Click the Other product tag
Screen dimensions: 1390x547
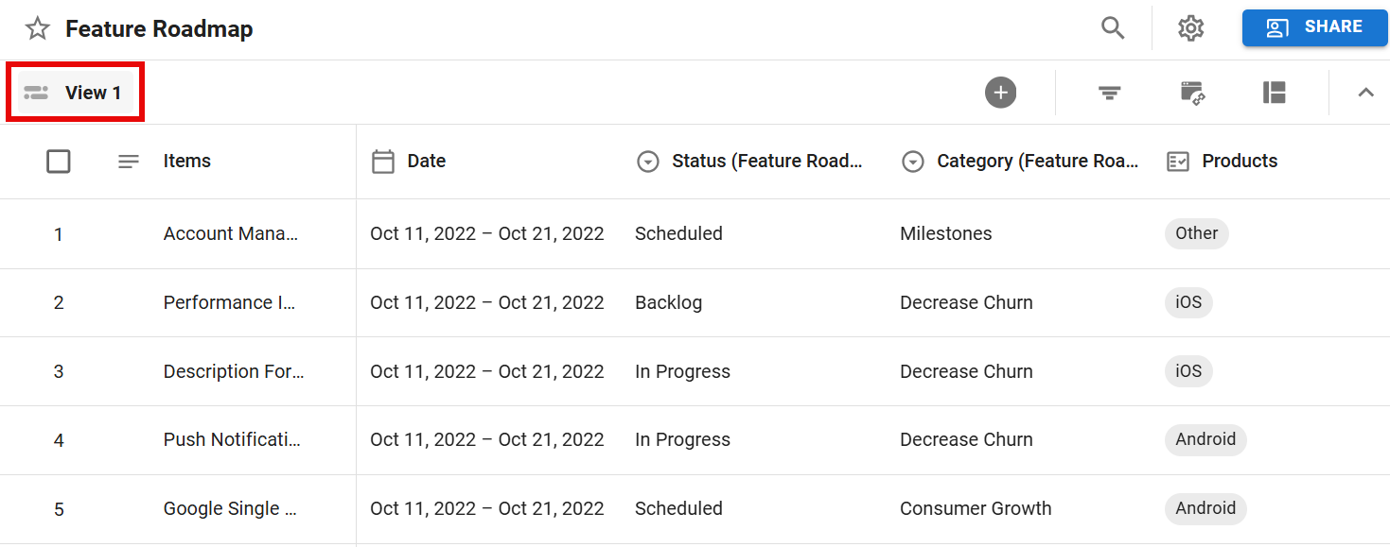[x=1196, y=233]
